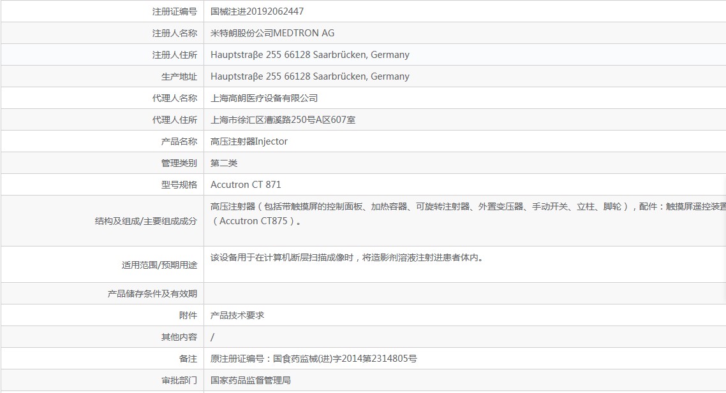Click the 审批部门 label
Screen dimensions: 726x393
[179, 380]
